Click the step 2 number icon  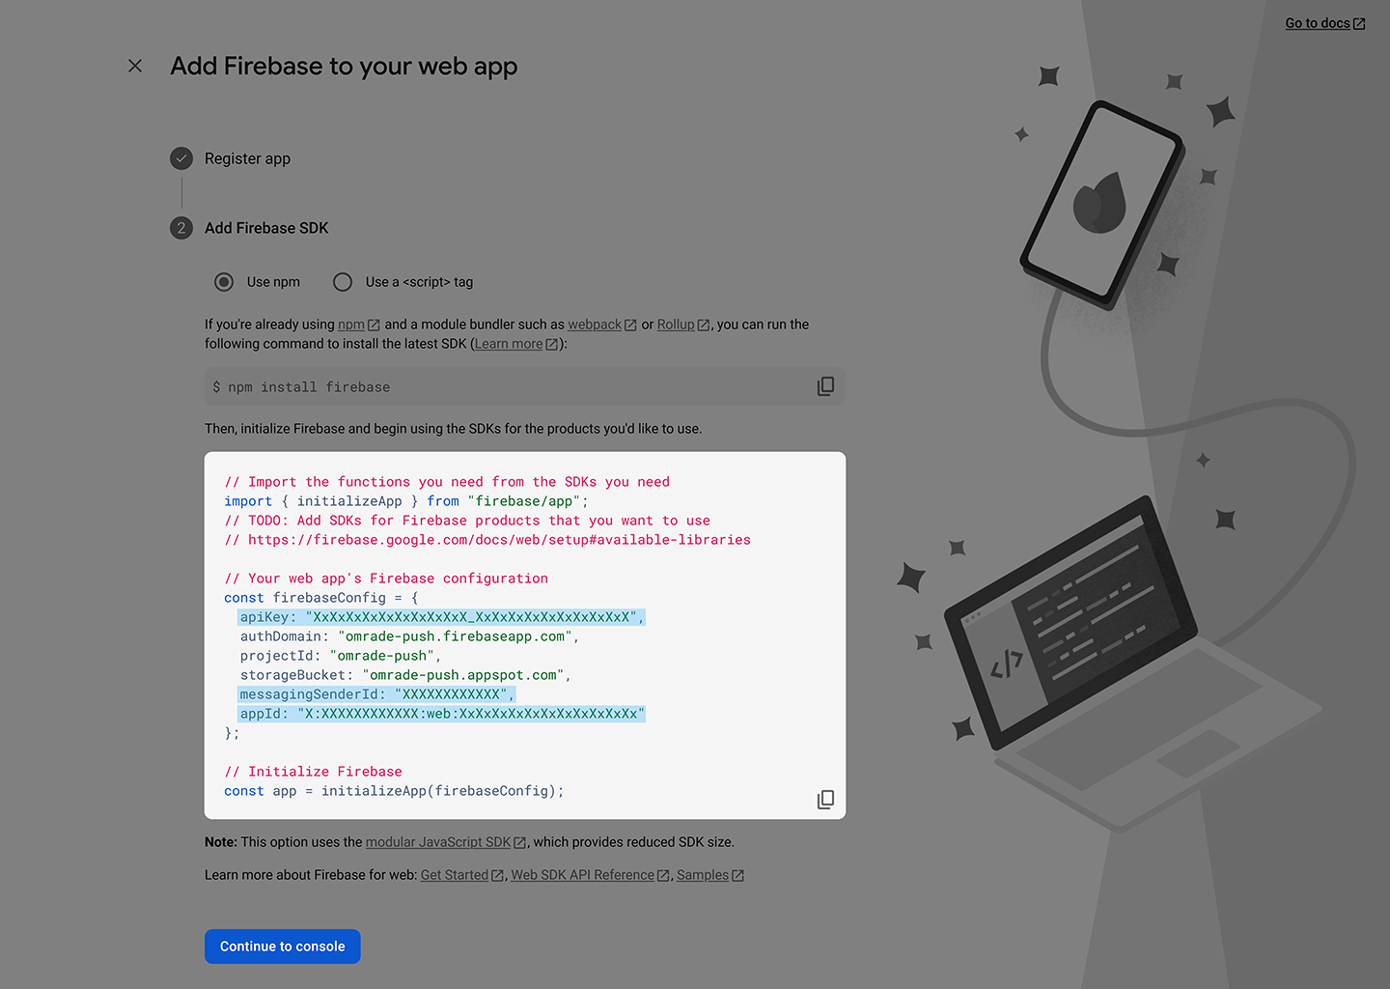coord(181,228)
